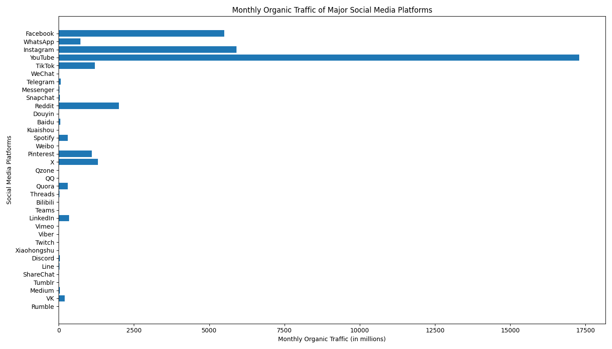Select the LinkedIn bar
Image resolution: width=612 pixels, height=349 pixels.
click(64, 218)
